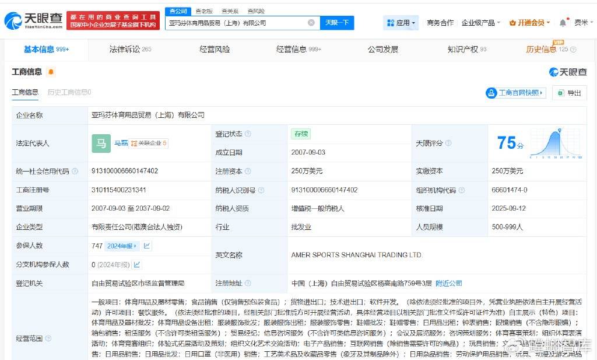Click the chart icon next to 2024年报
The height and width of the screenshot is (360, 597).
point(148,246)
